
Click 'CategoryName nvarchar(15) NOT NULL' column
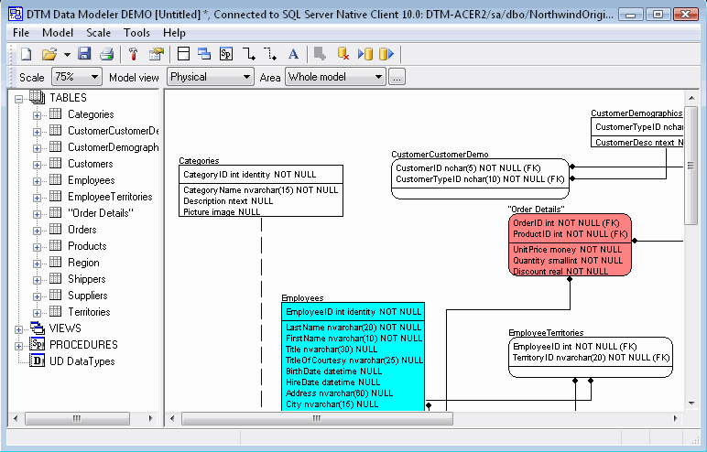point(261,190)
